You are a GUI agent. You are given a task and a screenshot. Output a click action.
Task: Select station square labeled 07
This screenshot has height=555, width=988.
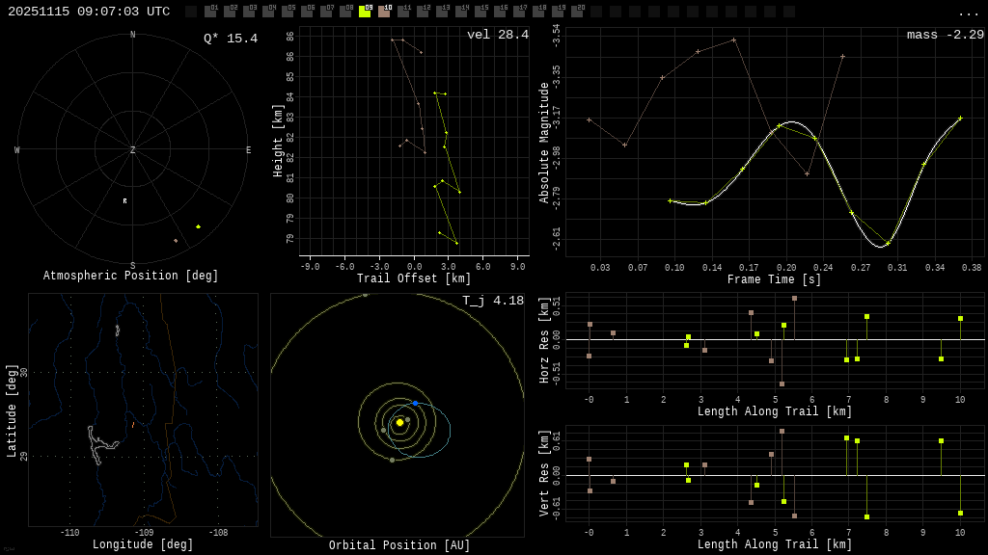coord(326,12)
